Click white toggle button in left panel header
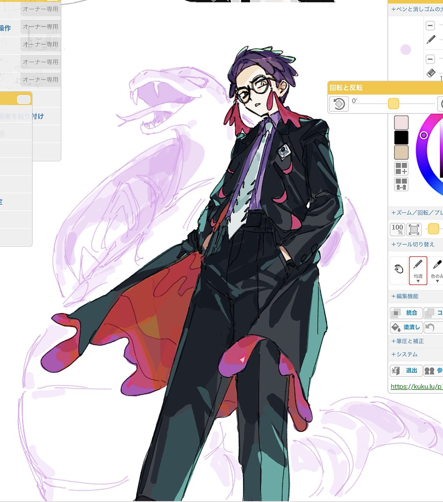This screenshot has height=502, width=443. (24, 100)
